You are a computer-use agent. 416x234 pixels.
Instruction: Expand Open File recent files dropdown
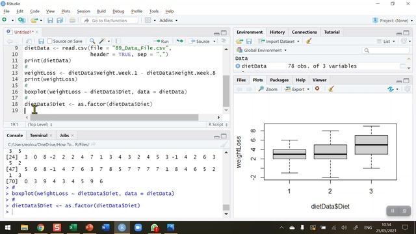[41, 20]
